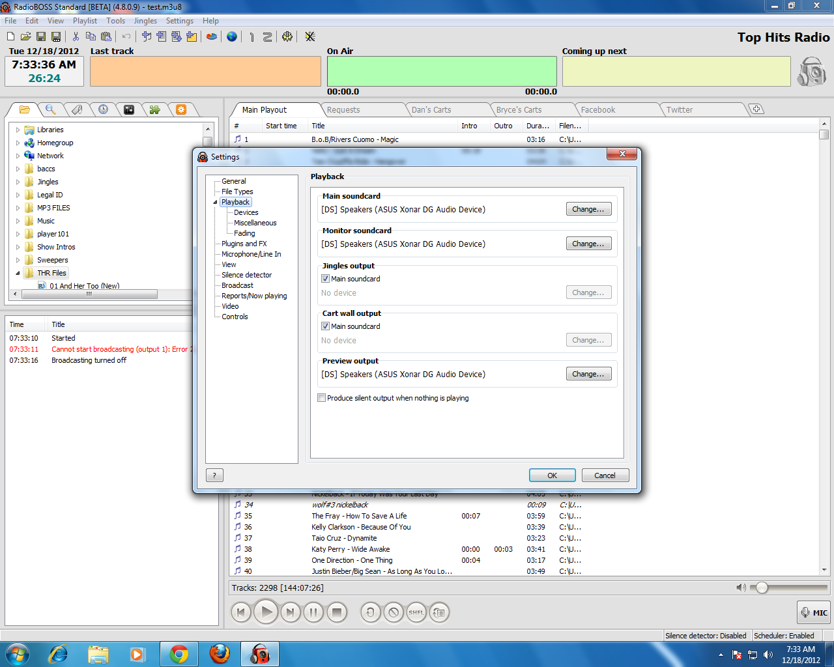Viewport: 834px width, 667px height.
Task: Expand the Jingles folder
Action: coord(18,182)
